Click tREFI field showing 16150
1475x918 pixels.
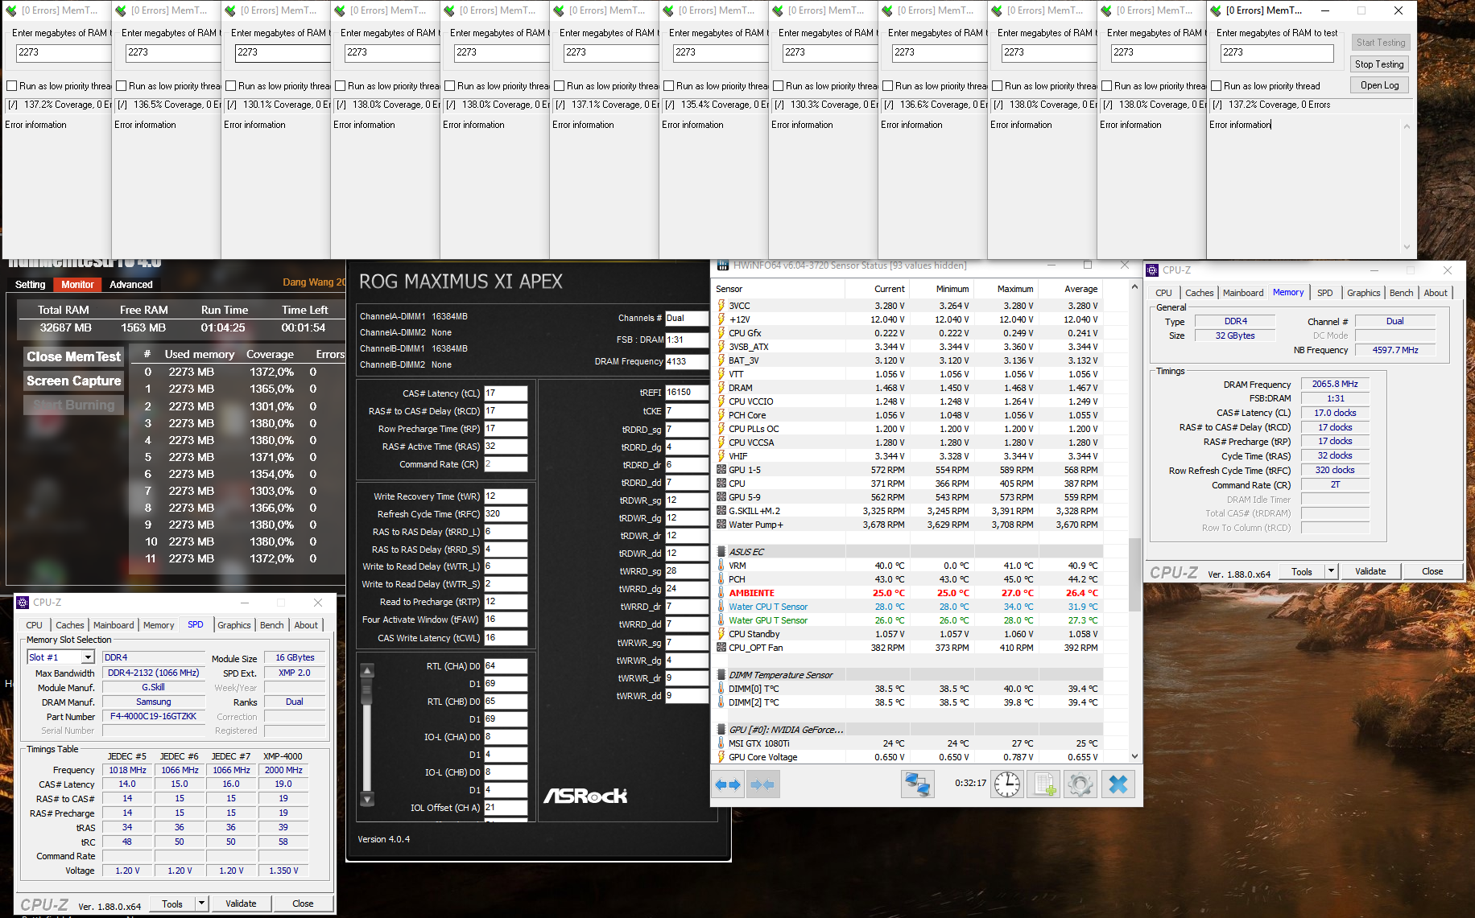[687, 393]
